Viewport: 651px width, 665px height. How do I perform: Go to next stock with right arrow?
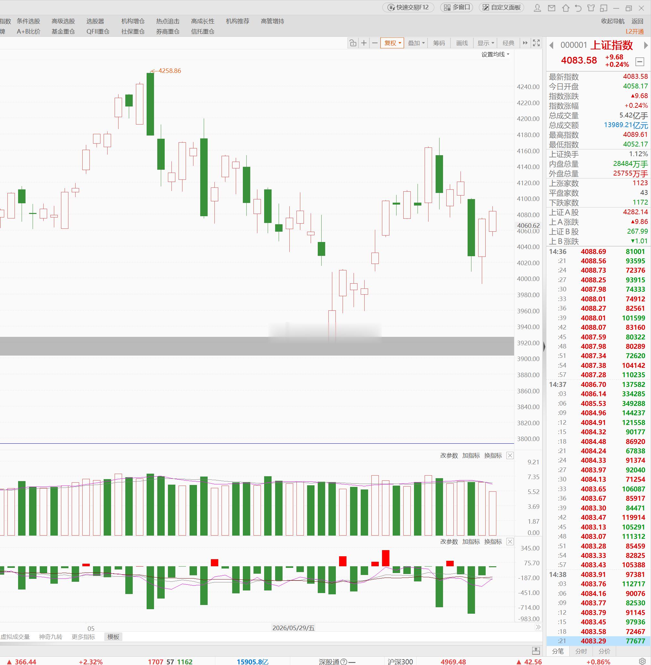click(x=646, y=45)
